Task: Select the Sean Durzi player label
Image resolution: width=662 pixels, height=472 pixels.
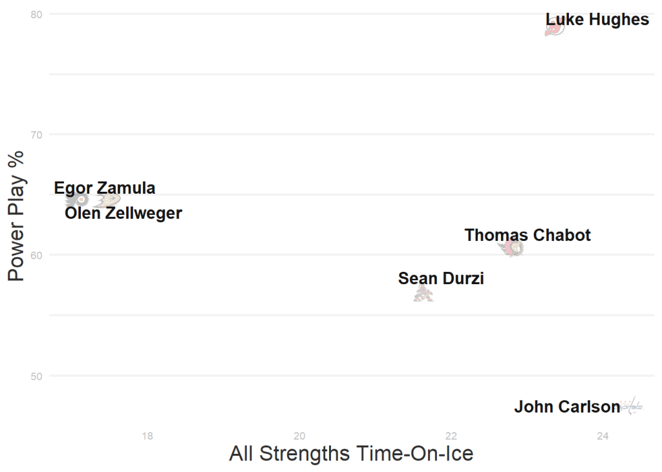Action: point(441,278)
